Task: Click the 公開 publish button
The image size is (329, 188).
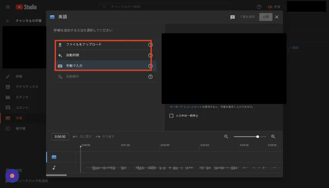Action: coord(266,17)
